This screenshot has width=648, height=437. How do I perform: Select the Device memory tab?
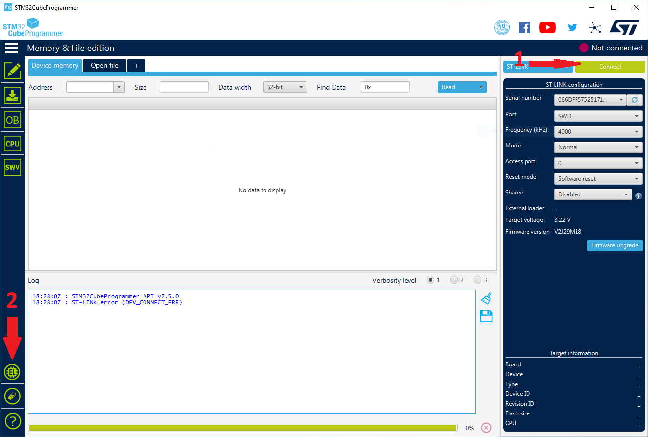coord(55,65)
